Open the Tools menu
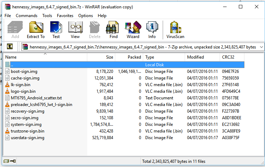 47,16
